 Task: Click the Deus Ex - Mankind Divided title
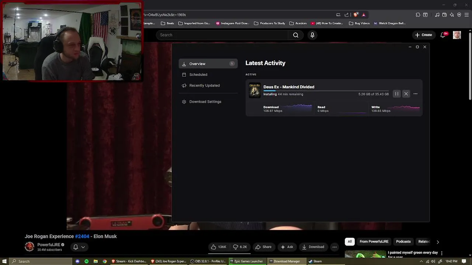click(289, 87)
